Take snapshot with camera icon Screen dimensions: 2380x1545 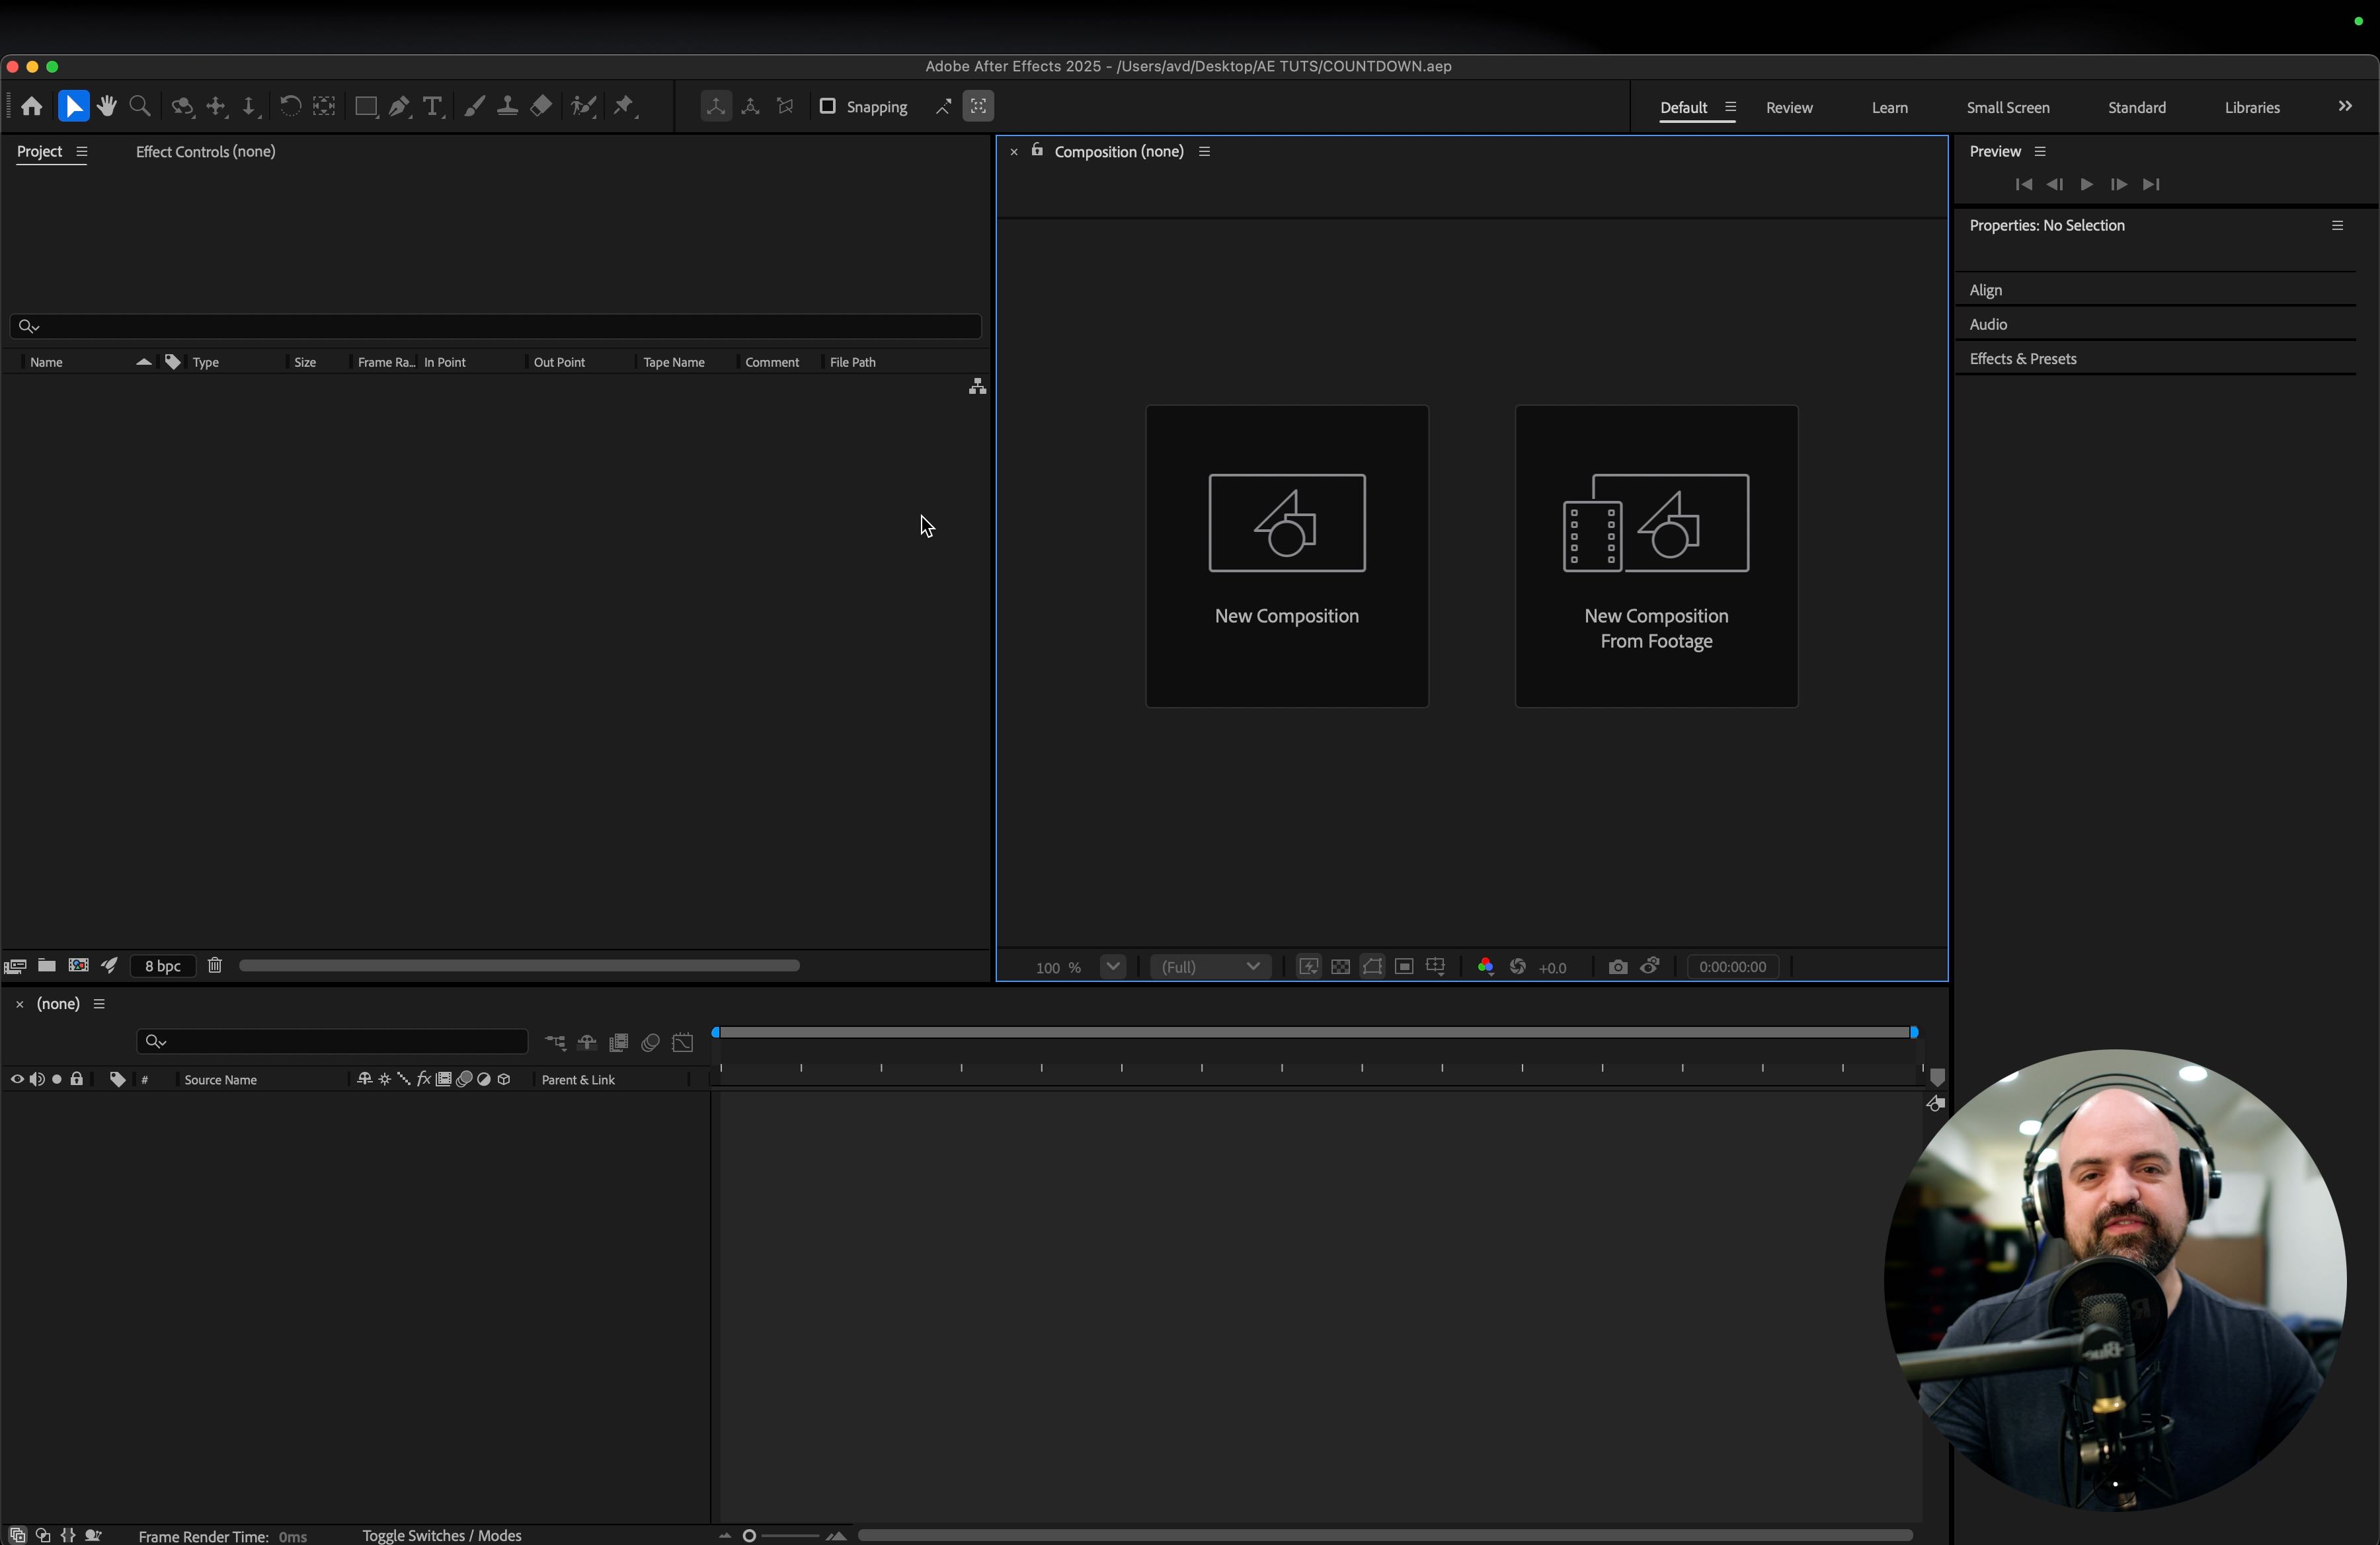[1617, 966]
